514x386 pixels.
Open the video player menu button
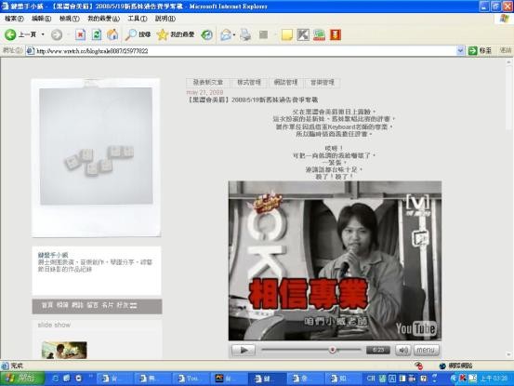[x=426, y=350]
